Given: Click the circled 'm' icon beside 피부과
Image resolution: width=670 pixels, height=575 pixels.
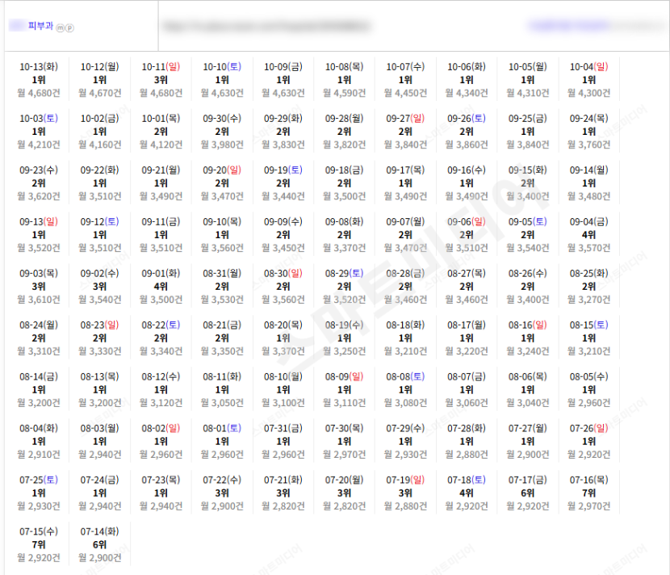Looking at the screenshot, I should pos(61,27).
